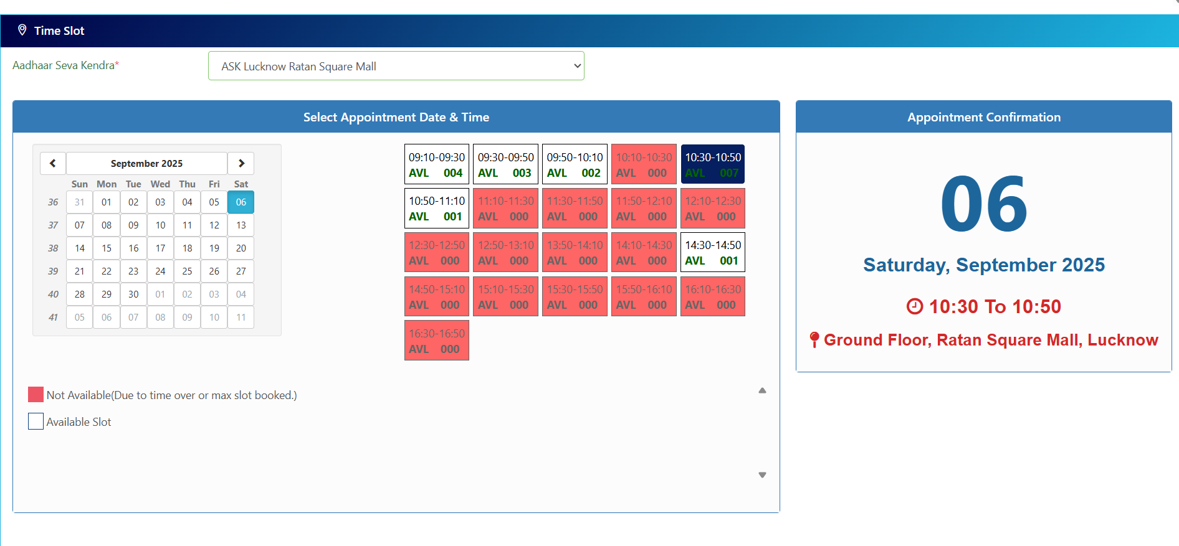
Task: Pick date 14 in the calendar
Action: 80,248
